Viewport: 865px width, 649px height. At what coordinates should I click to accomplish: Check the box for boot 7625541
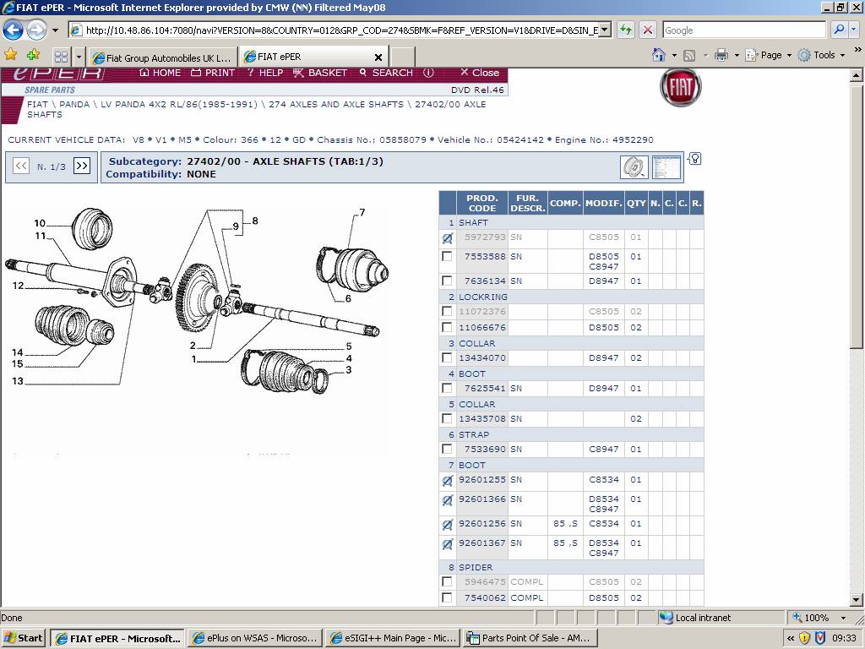447,389
